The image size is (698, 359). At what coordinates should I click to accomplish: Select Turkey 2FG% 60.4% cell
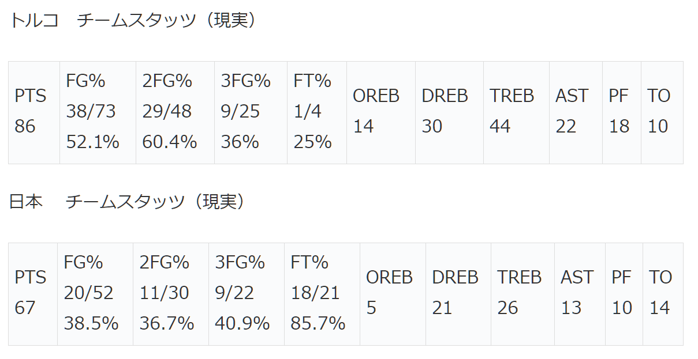[176, 112]
